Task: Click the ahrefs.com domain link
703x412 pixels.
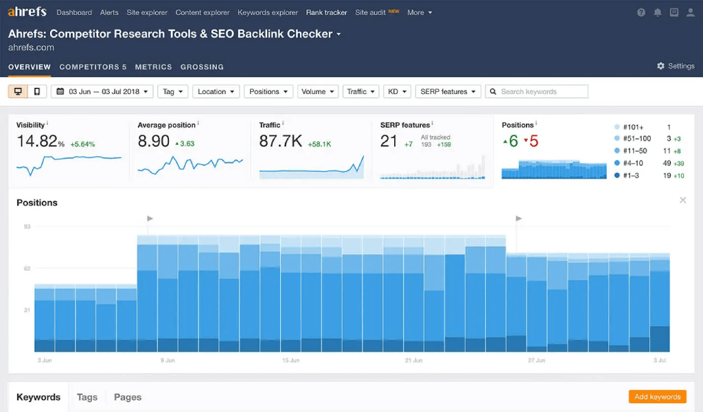Action: (31, 47)
